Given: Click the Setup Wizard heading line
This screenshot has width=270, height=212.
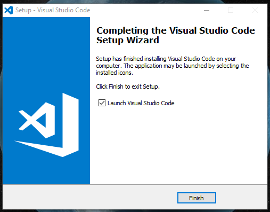Looking at the screenshot, I should [128, 40].
